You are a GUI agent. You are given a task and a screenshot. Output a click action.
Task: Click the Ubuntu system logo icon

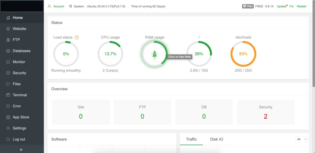pos(70,6)
